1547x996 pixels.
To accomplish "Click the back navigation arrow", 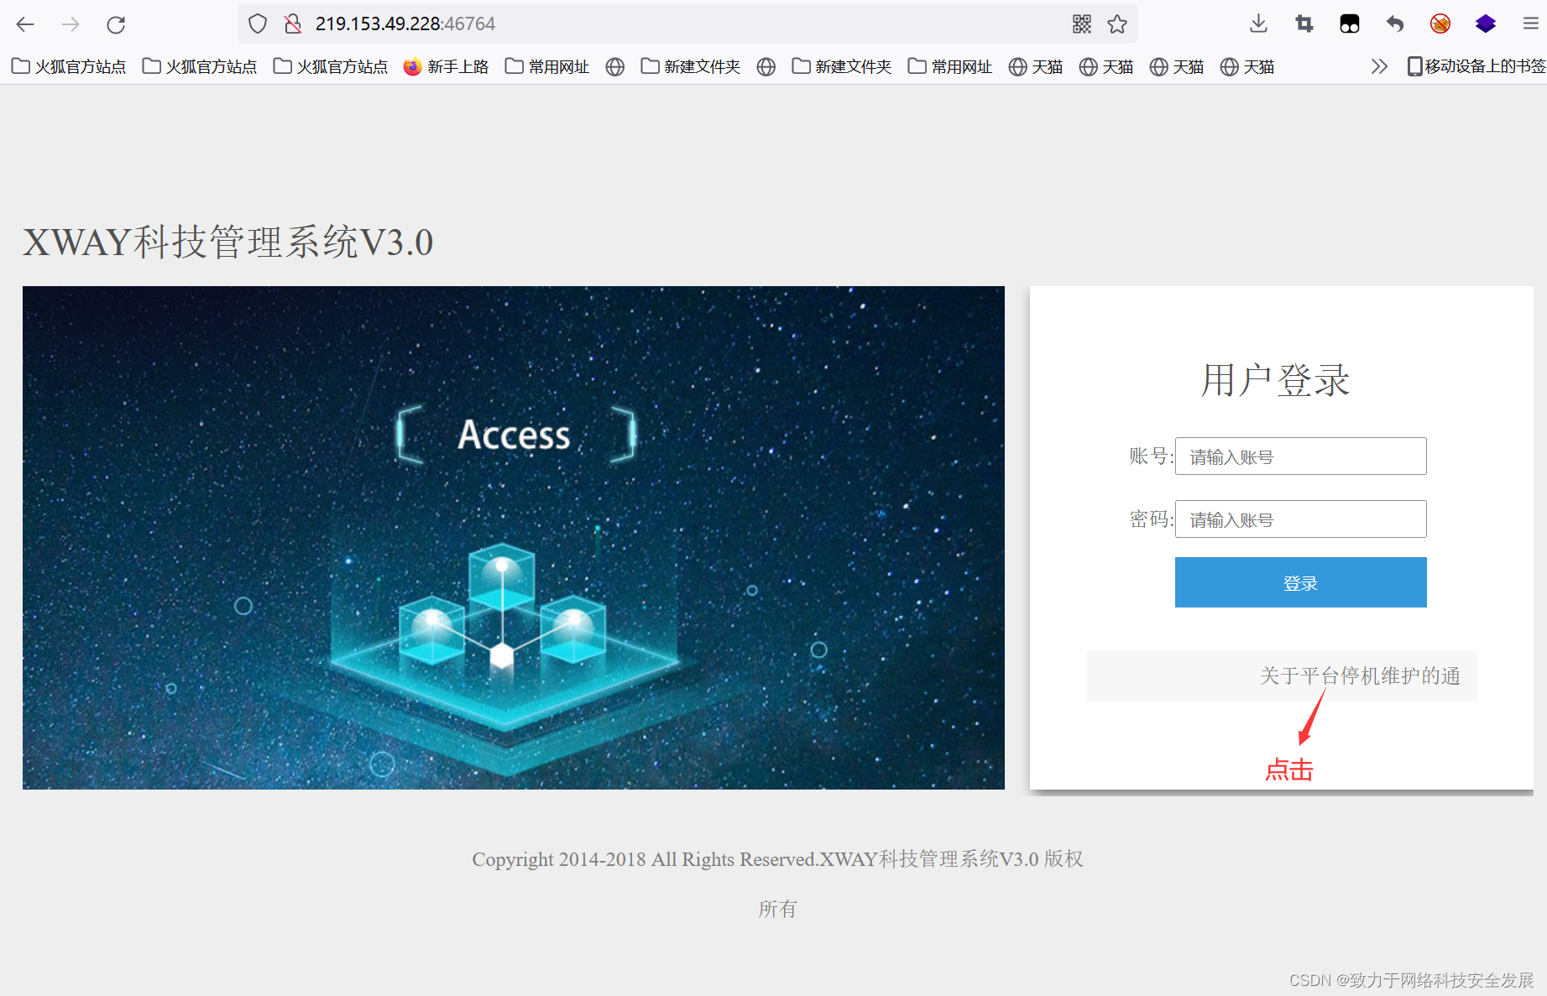I will pos(25,23).
